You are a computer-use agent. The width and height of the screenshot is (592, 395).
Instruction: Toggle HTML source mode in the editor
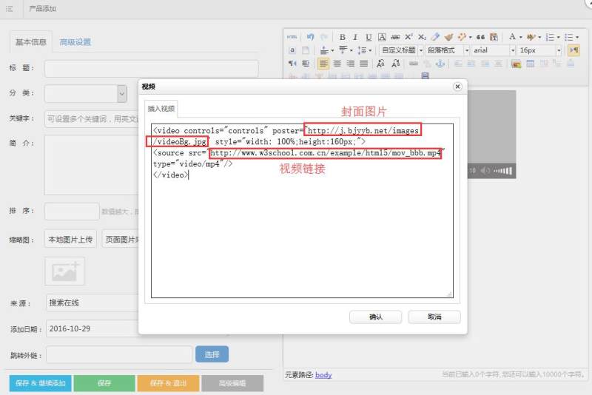point(292,37)
